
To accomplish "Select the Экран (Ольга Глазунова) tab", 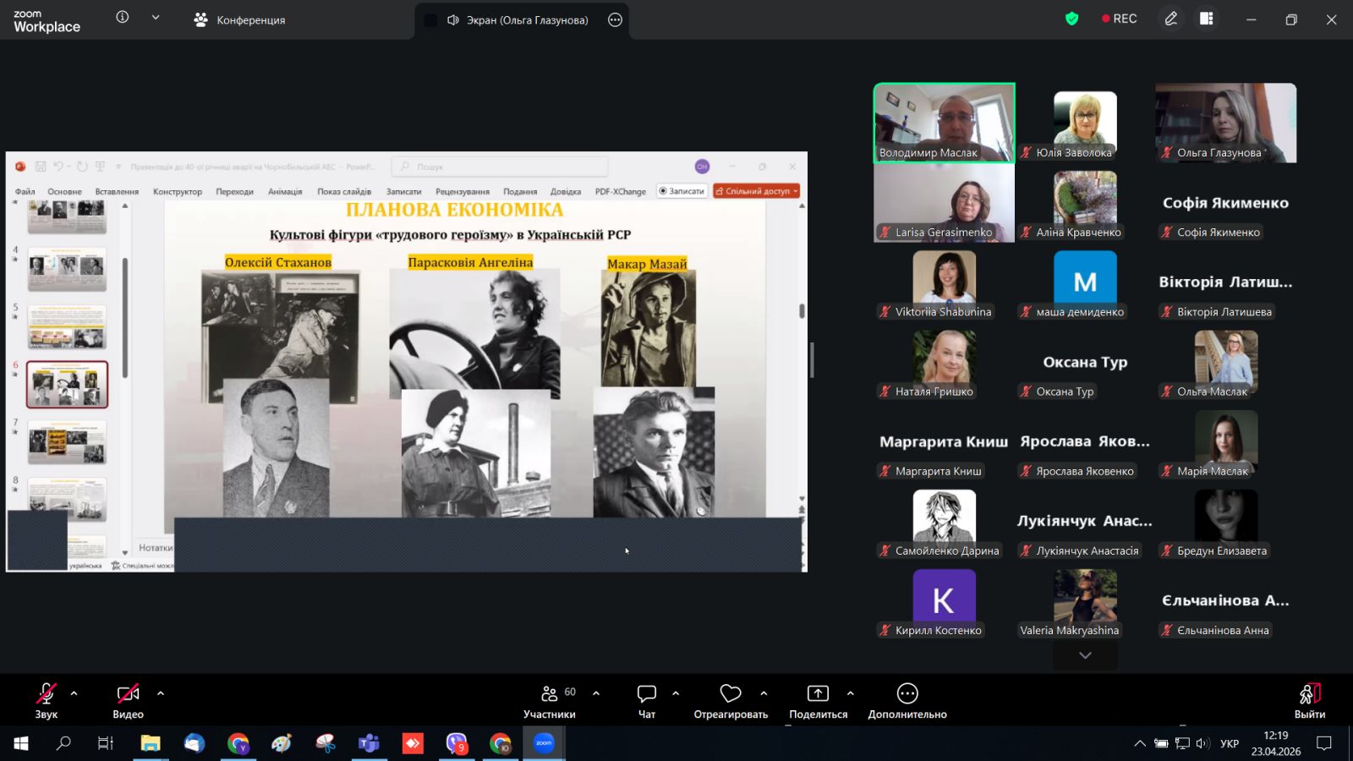I will (518, 19).
